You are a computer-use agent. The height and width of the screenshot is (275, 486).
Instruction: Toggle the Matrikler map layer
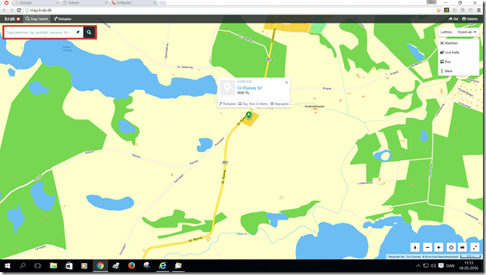click(x=458, y=43)
